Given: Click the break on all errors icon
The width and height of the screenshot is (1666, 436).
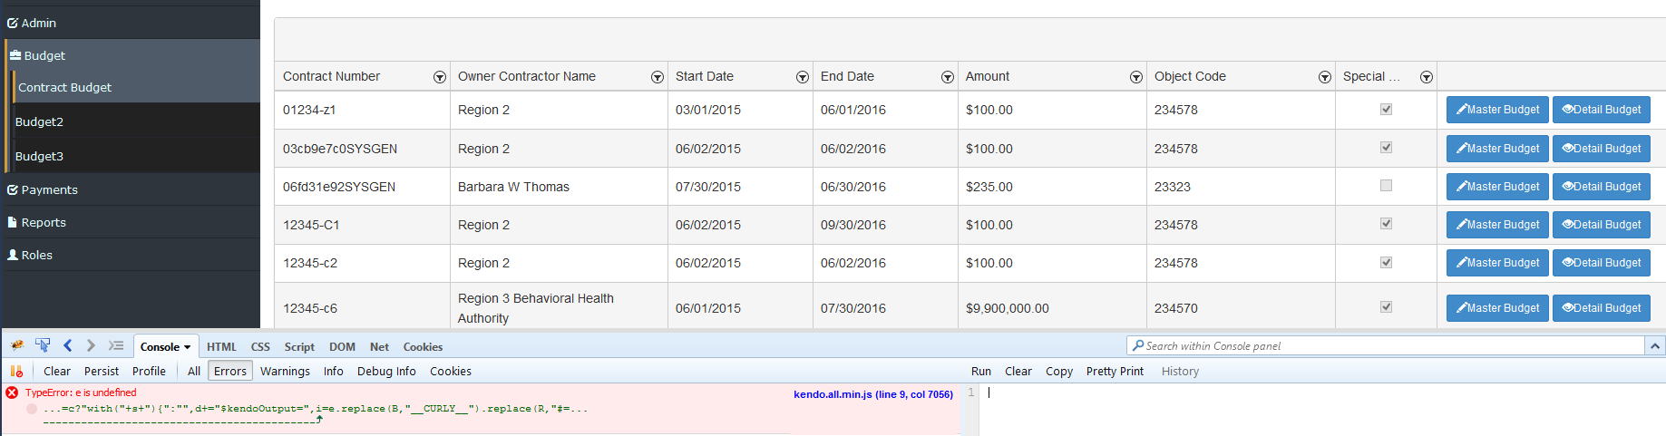Looking at the screenshot, I should pos(16,371).
